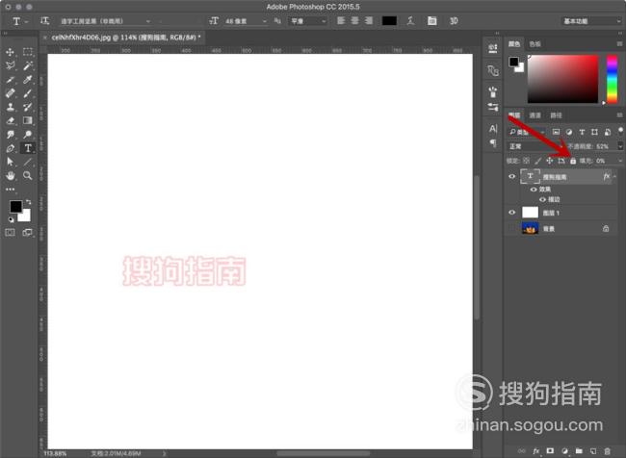Open the fill percentage dropdown
Viewport: 626px width, 458px height.
point(620,161)
